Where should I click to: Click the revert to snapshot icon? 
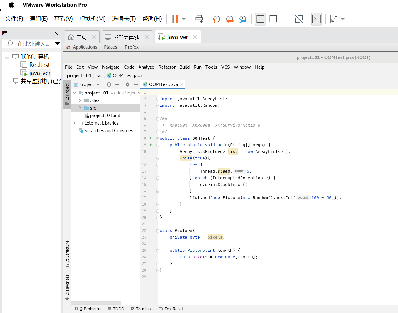point(230,19)
